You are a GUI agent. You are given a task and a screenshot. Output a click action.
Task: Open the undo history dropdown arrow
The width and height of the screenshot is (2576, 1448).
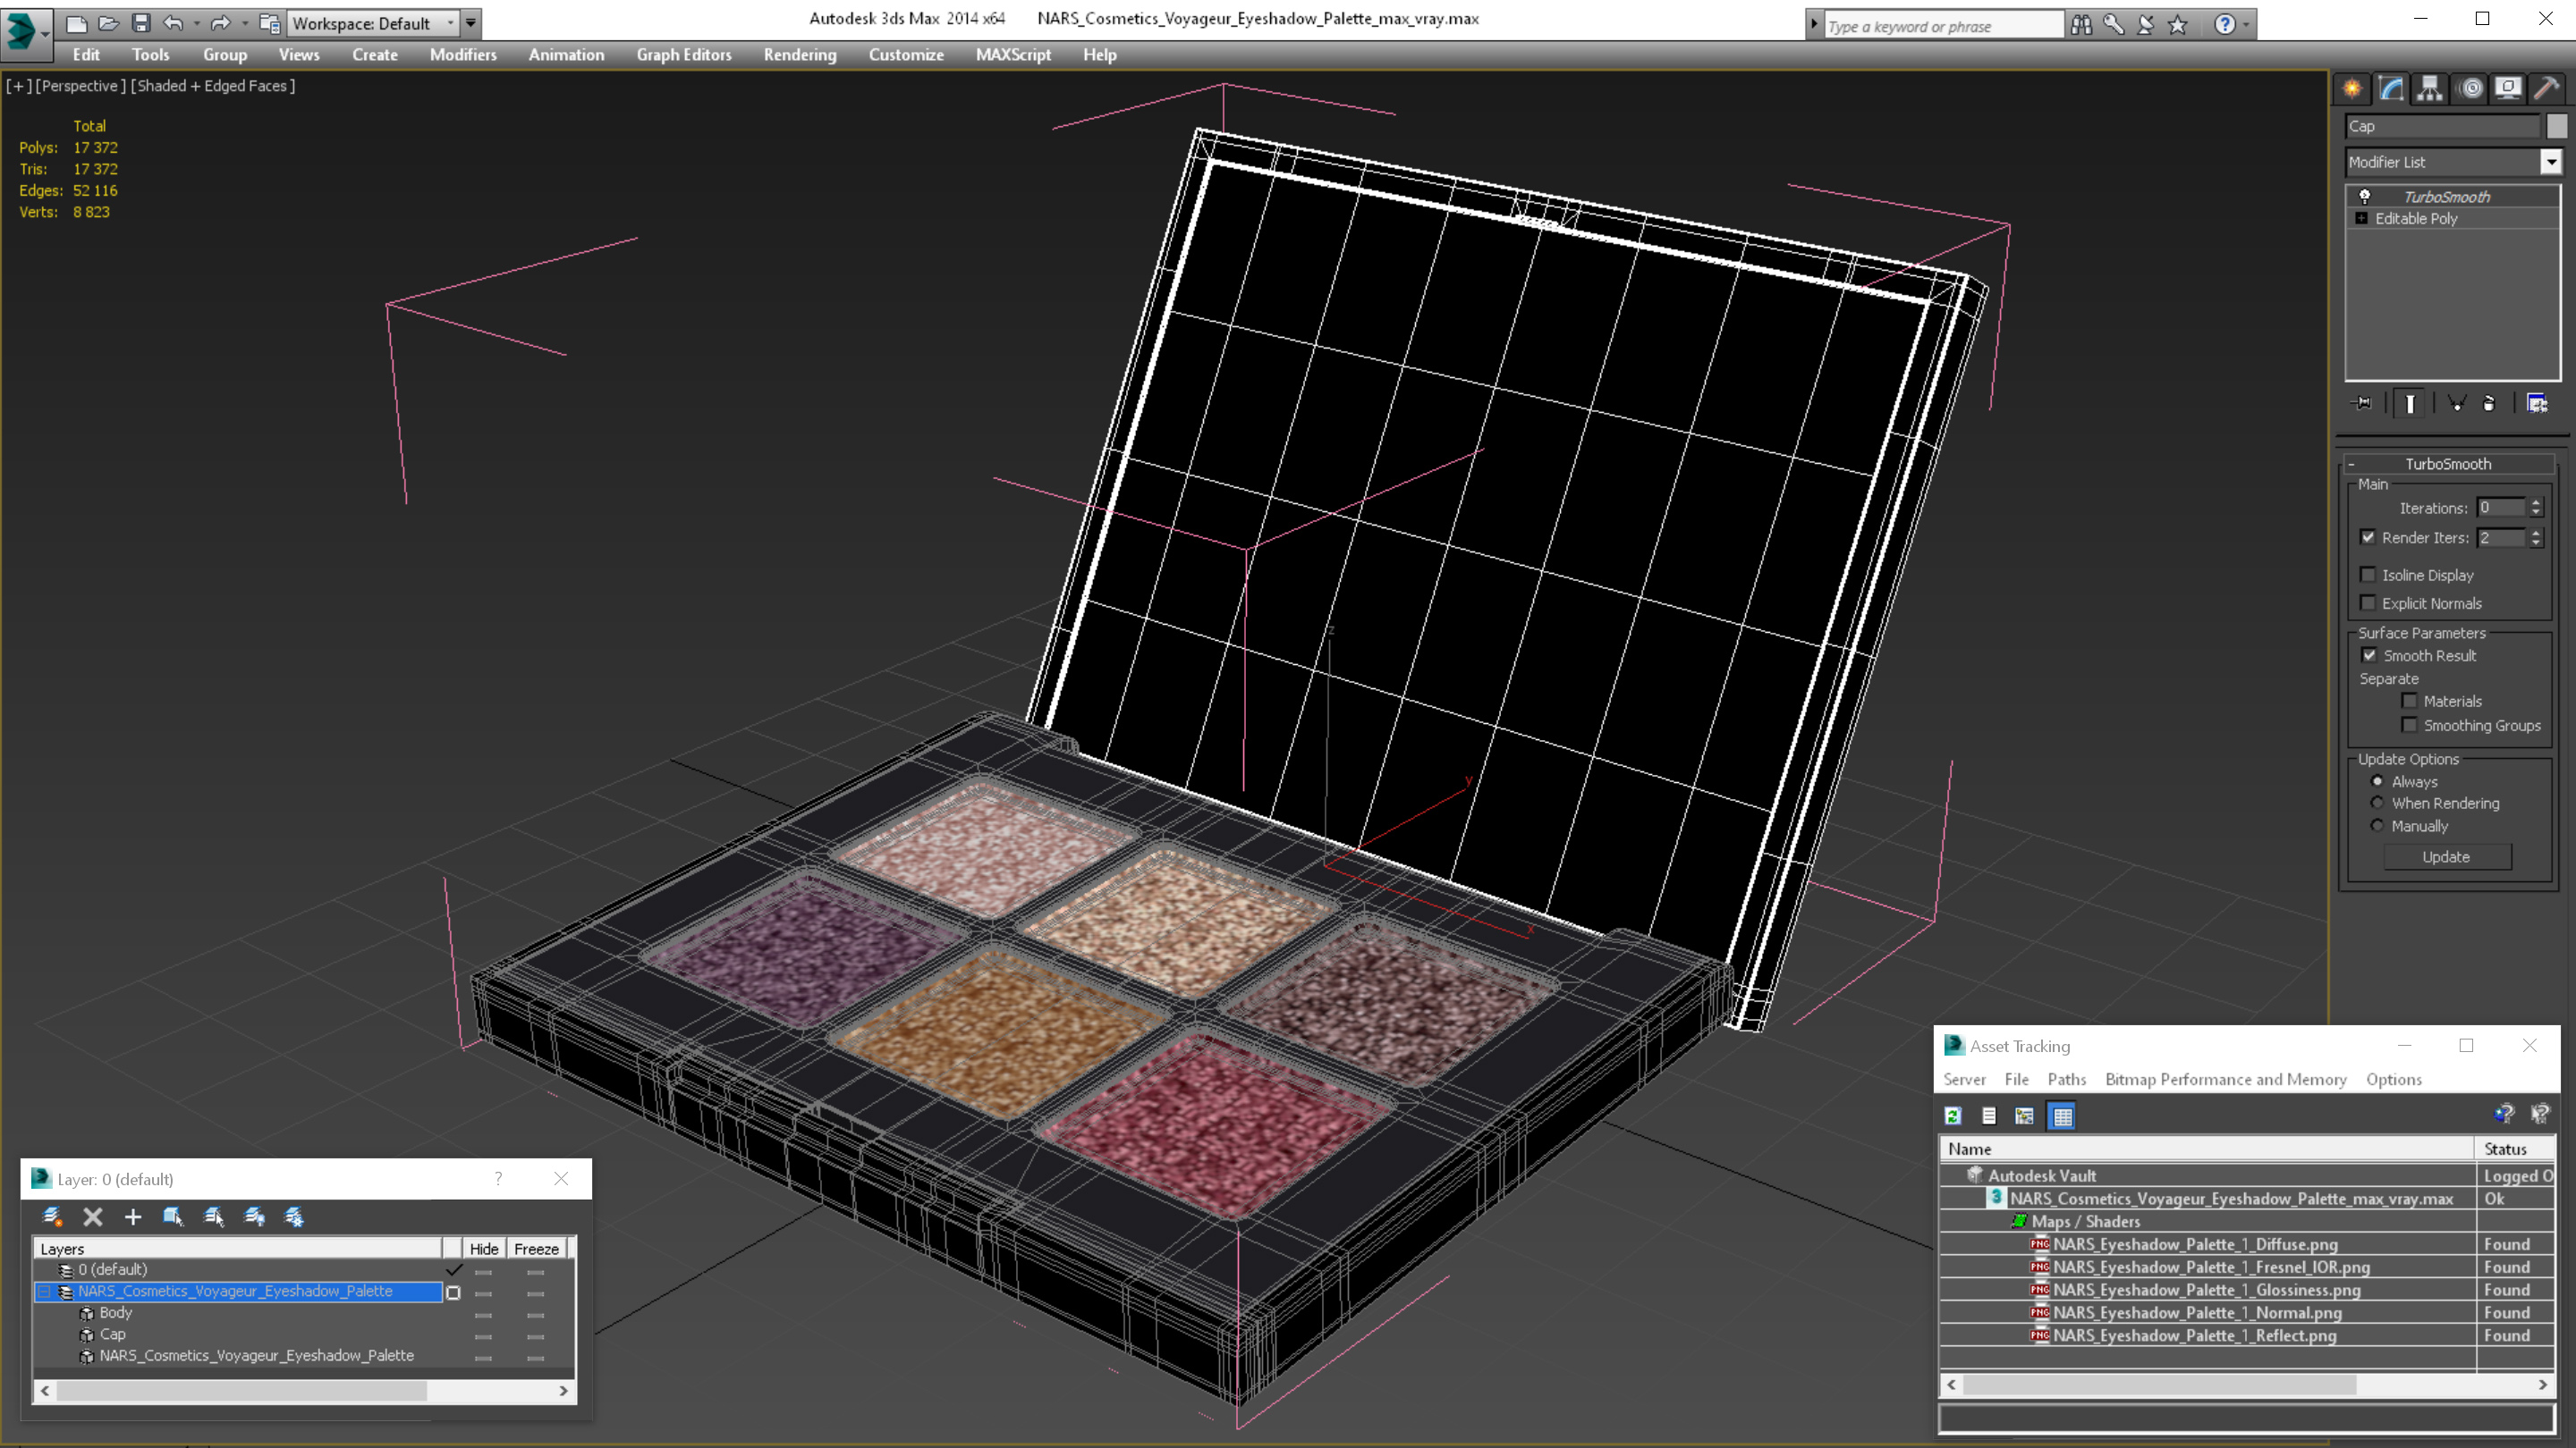196,23
